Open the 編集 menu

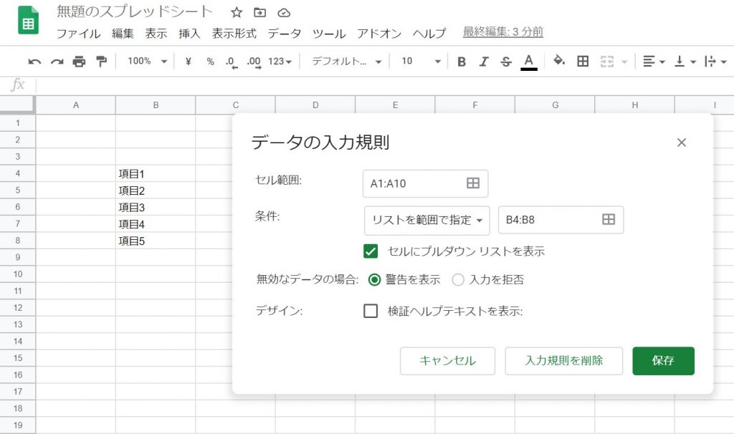point(123,34)
